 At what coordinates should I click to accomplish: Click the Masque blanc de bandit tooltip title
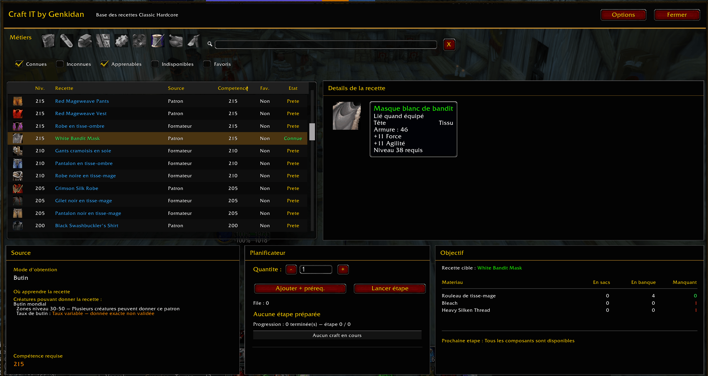tap(413, 109)
